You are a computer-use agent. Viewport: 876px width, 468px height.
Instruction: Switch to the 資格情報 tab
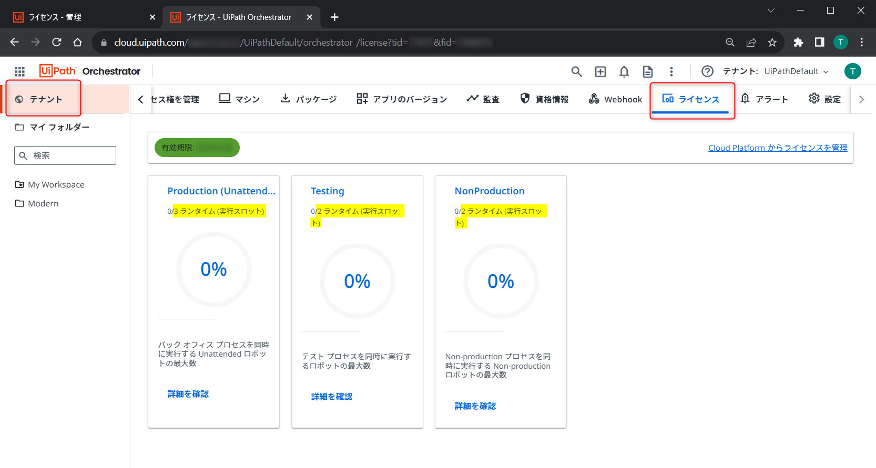tap(544, 99)
